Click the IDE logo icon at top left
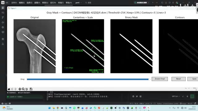 click(3, 2)
